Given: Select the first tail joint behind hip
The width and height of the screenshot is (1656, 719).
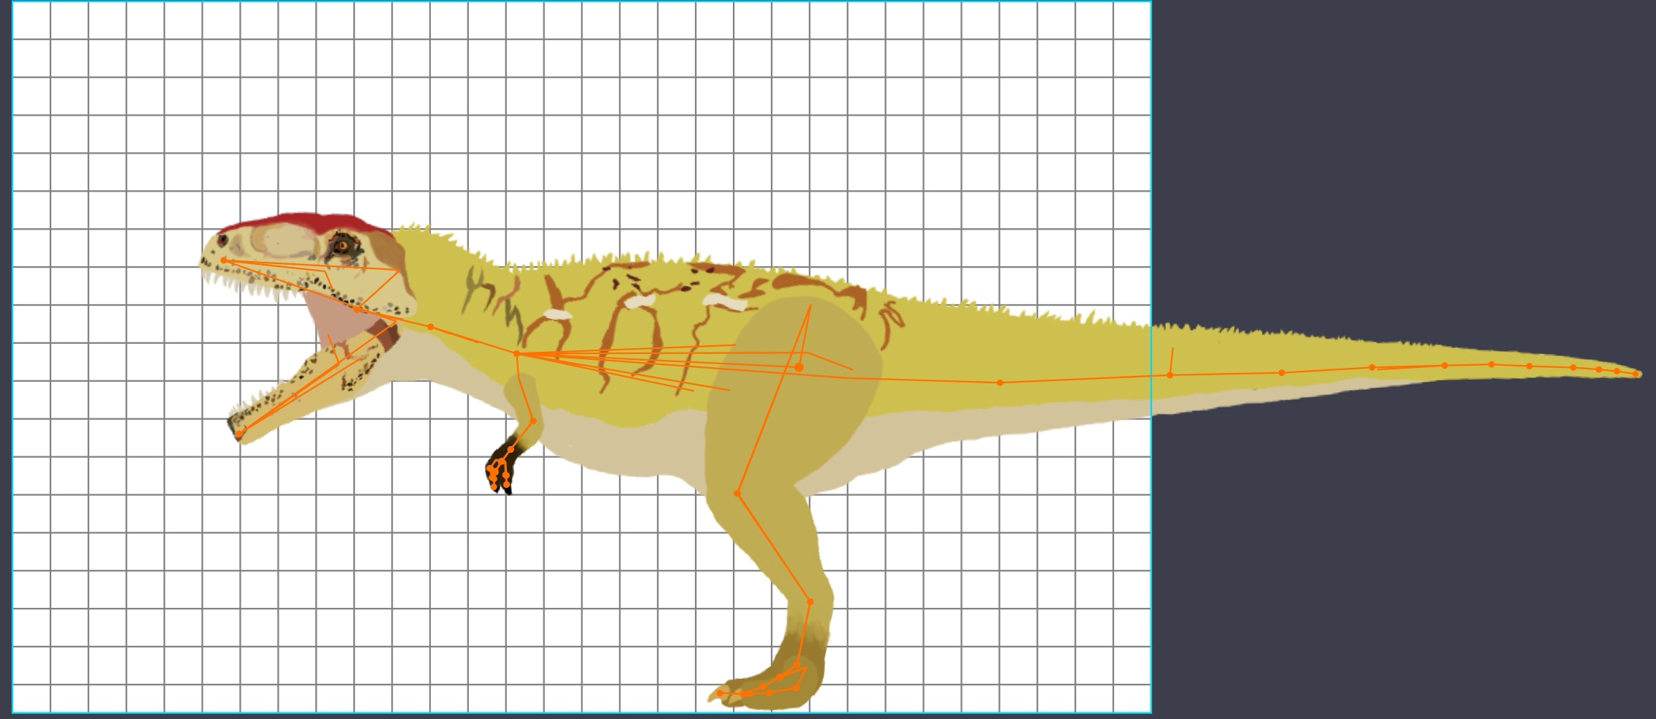Looking at the screenshot, I should tap(1000, 383).
